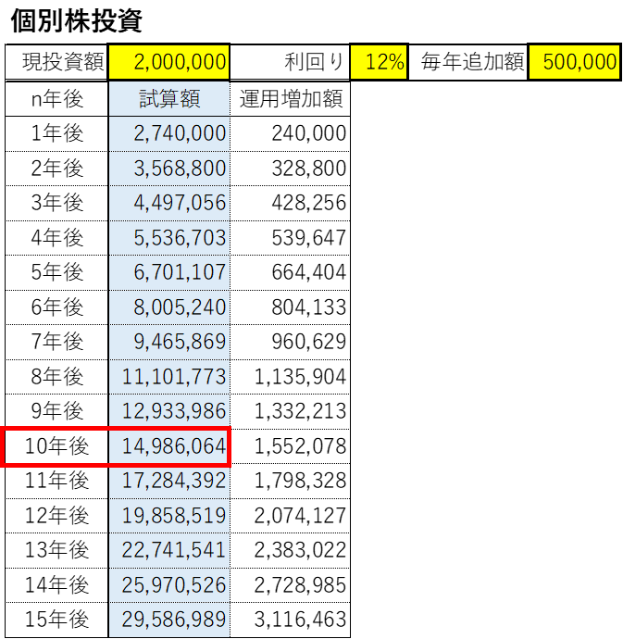Select the 328,800 cell
Screen dimensions: 623x639
pos(290,169)
